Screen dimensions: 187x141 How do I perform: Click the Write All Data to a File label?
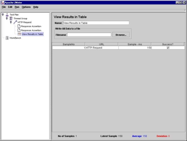tap(68, 29)
